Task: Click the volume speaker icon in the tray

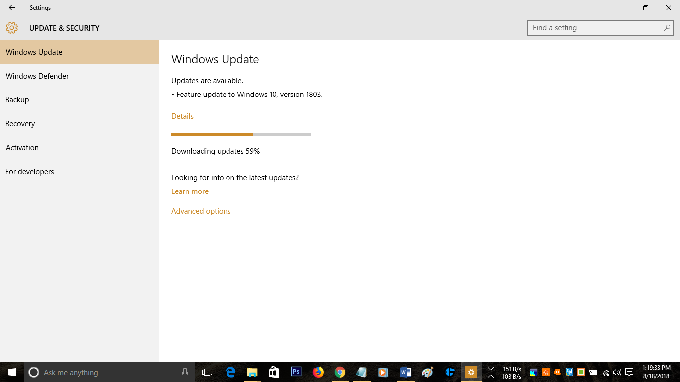Action: click(617, 372)
